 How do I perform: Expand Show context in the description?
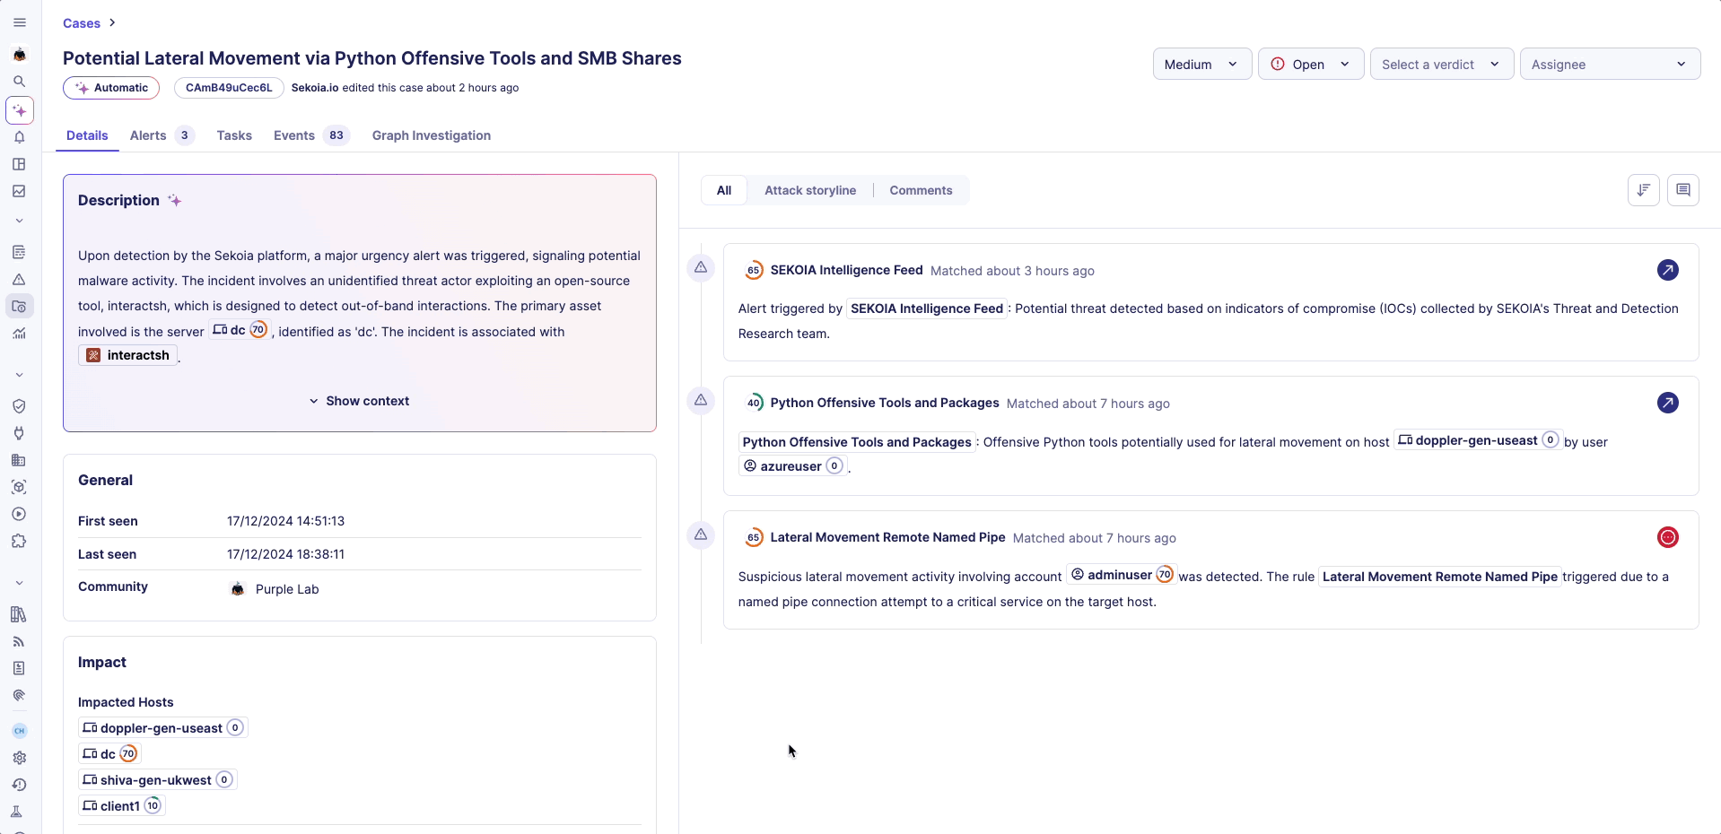click(x=359, y=401)
